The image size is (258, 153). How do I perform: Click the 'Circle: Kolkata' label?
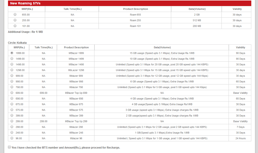coord(17,43)
